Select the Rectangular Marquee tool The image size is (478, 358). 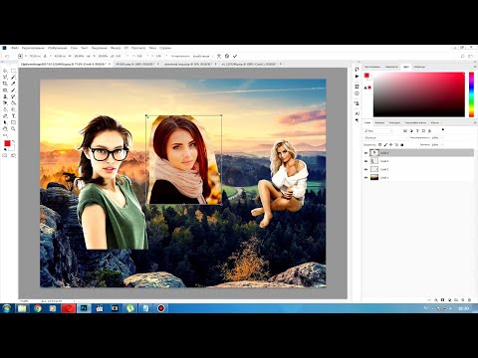(x=13, y=71)
